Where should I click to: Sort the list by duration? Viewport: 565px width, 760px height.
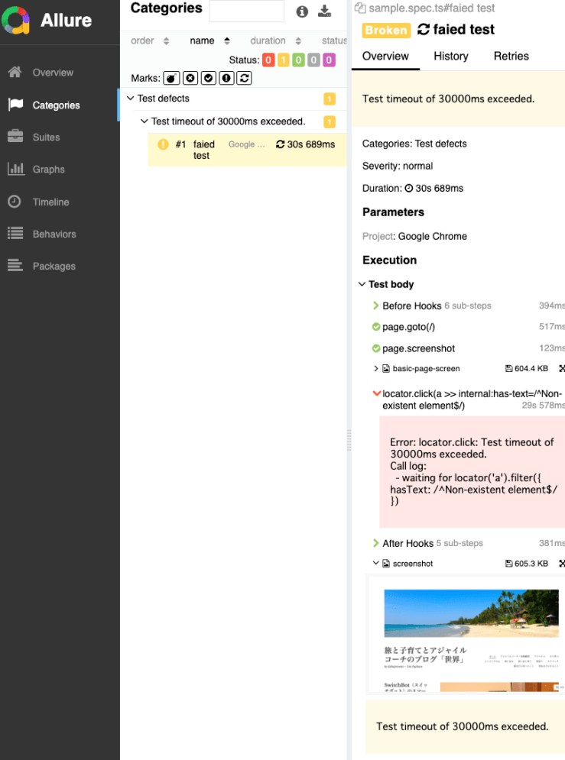pyautogui.click(x=268, y=40)
